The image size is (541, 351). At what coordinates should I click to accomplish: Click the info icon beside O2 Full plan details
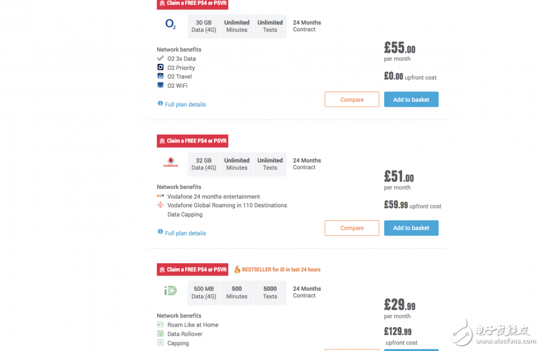(x=160, y=104)
